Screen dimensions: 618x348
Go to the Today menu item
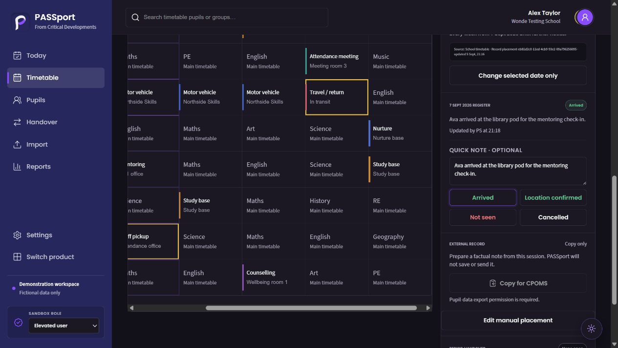pos(56,56)
